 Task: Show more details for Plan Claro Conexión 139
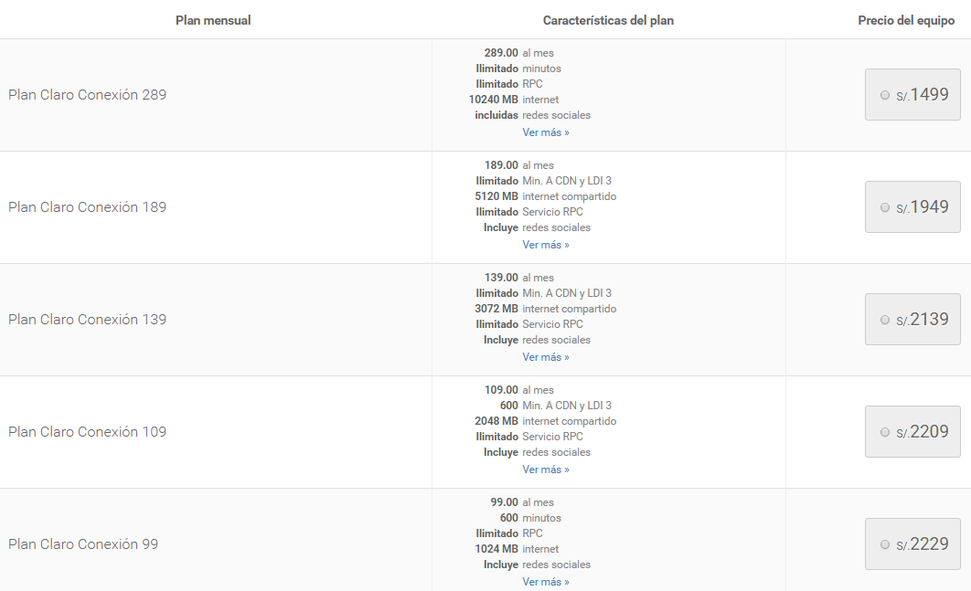tap(546, 357)
